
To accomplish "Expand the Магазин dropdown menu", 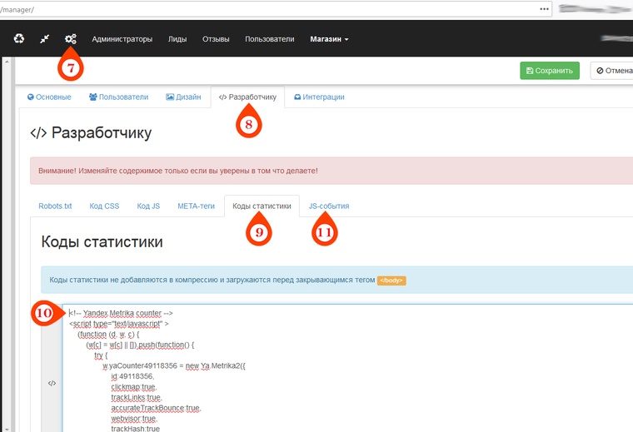I will click(329, 39).
